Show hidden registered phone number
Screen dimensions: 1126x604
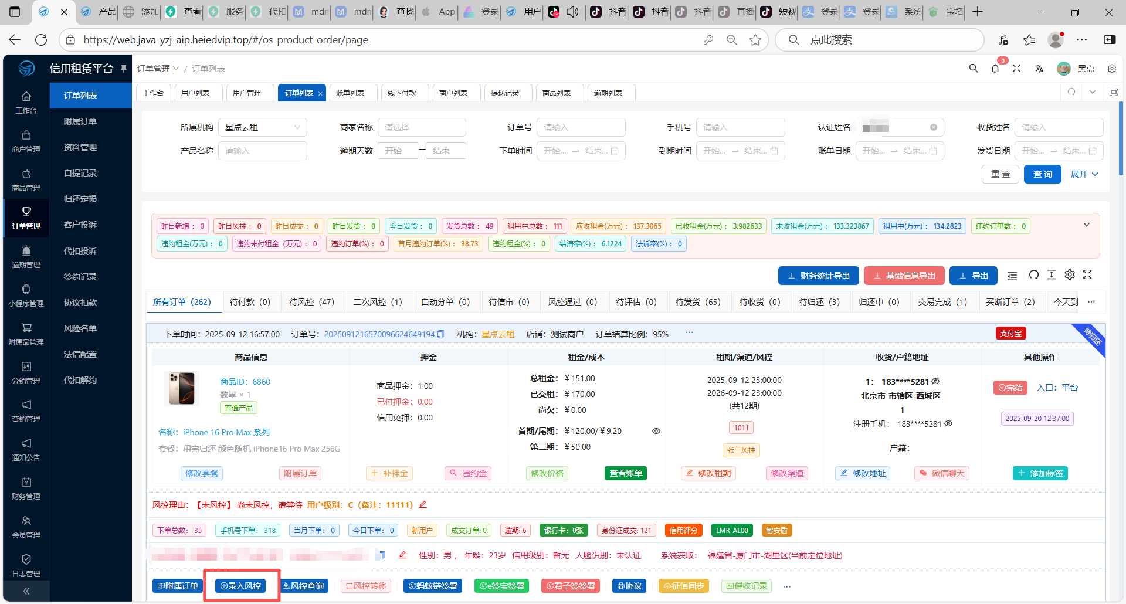pos(948,423)
